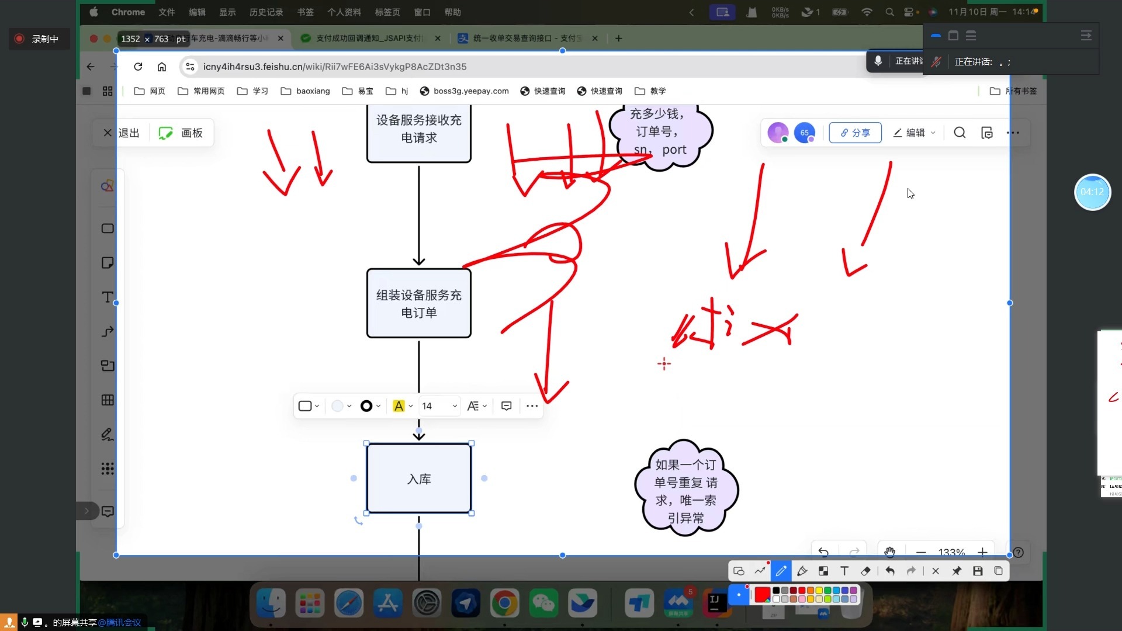Click the 分享 share button
1122x631 pixels.
coord(855,133)
